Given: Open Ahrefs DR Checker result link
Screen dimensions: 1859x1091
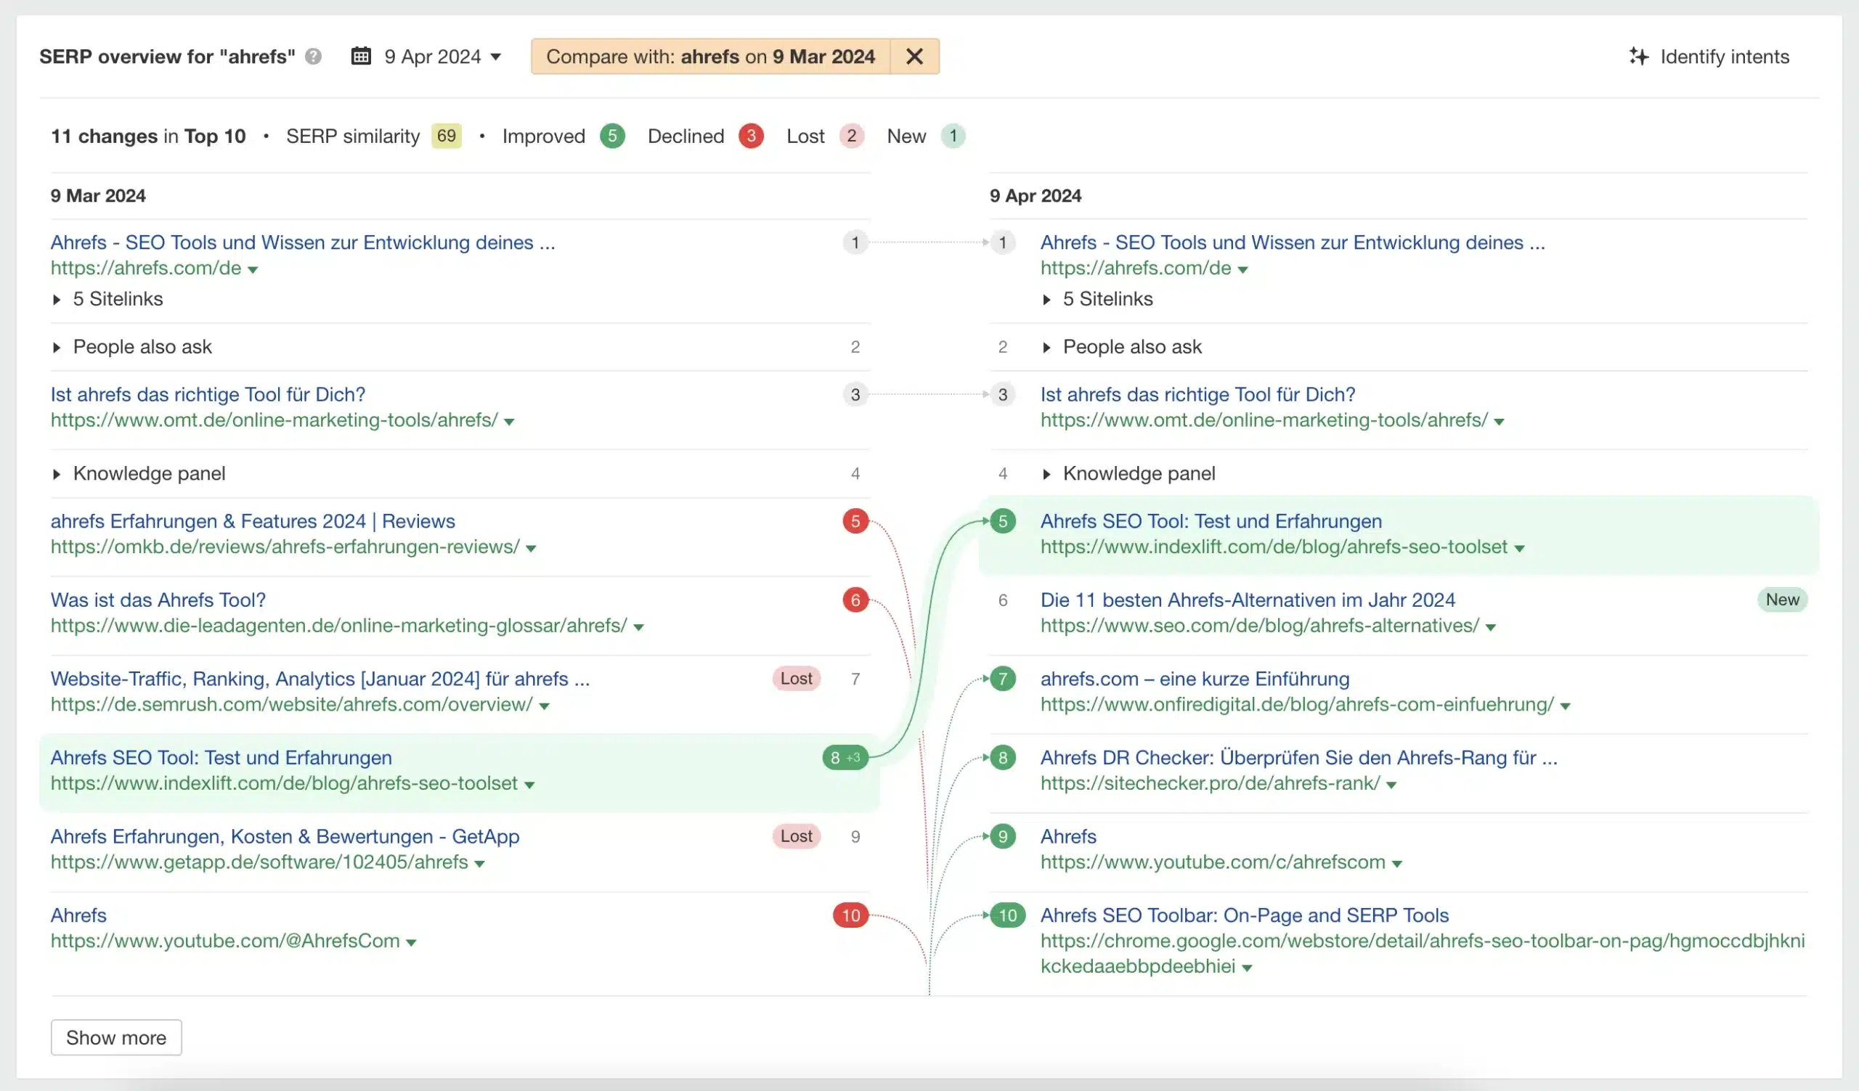Looking at the screenshot, I should [x=1299, y=758].
